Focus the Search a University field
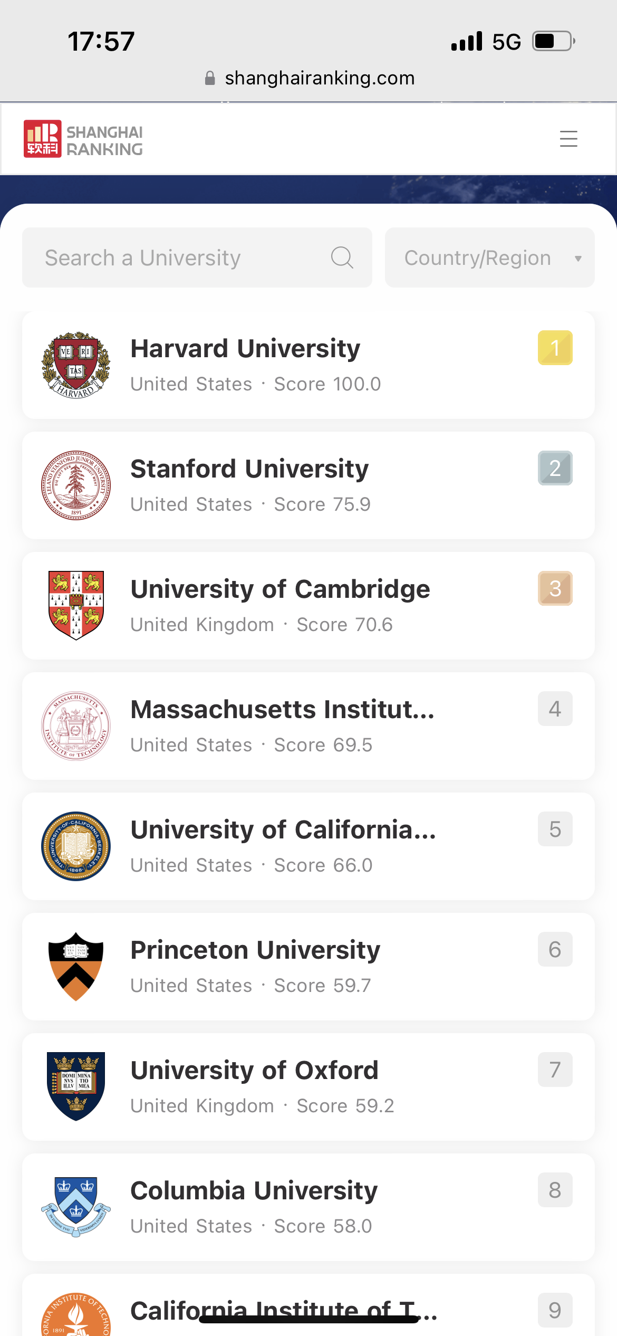617x1336 pixels. [x=197, y=257]
